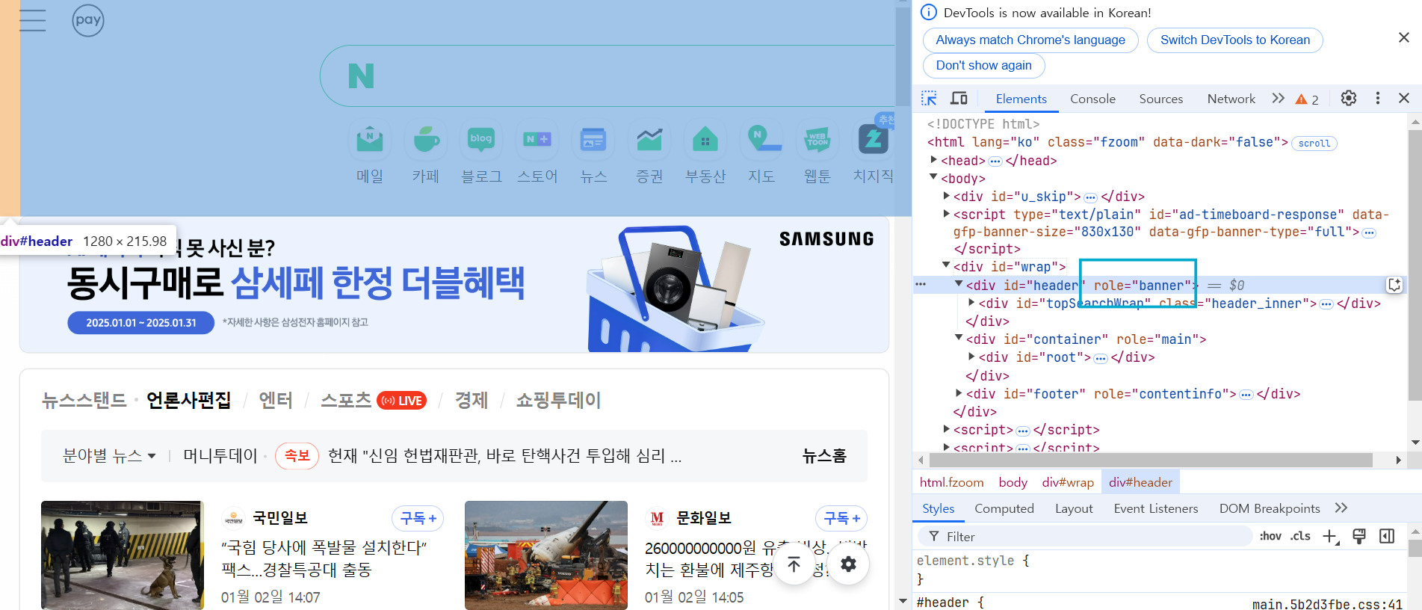
Task: Click Don't show again button
Action: pos(983,66)
